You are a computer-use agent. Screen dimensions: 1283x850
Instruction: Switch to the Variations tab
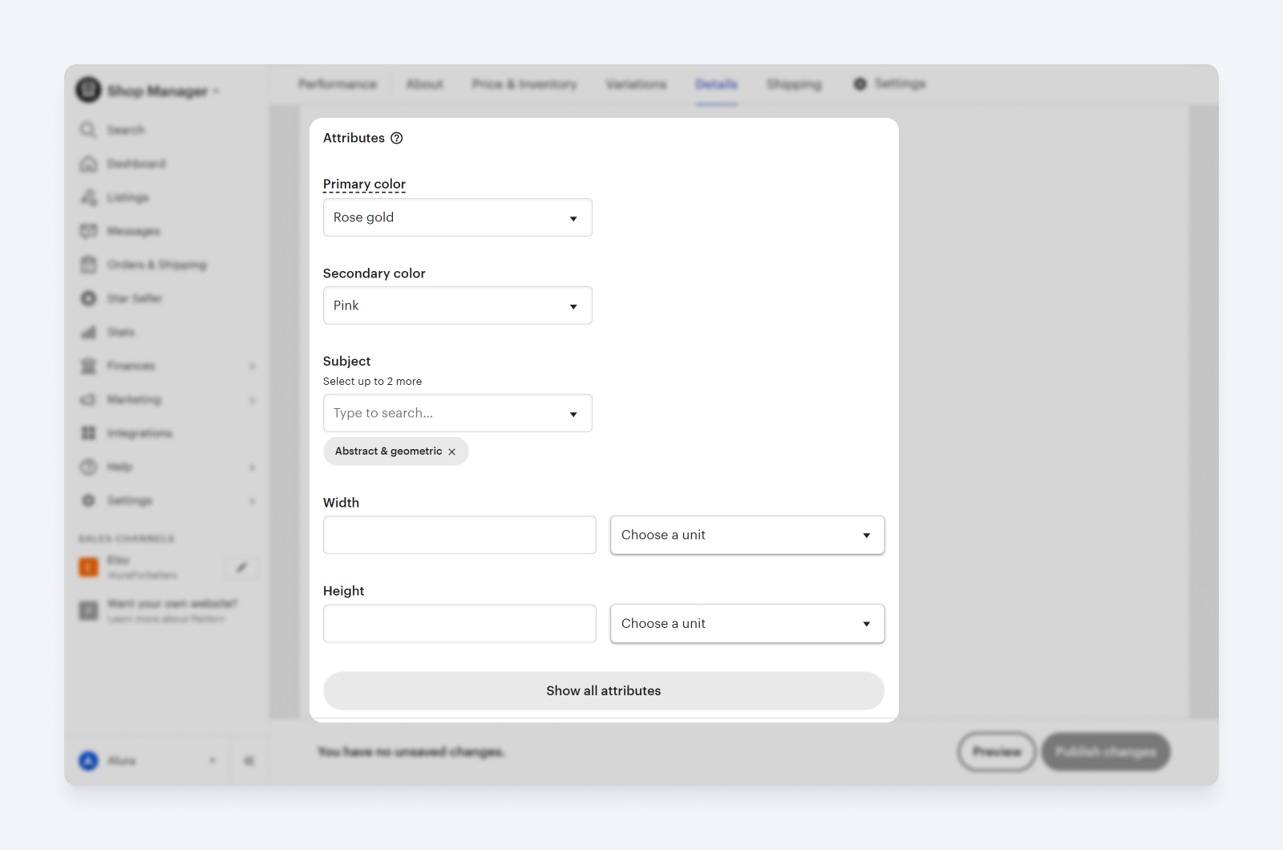[636, 84]
